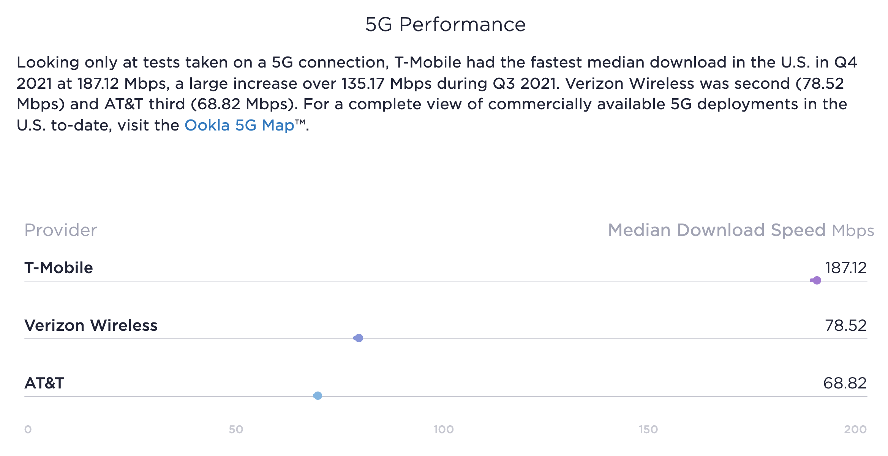Click the paragraph's first line about T-Mobile

(437, 62)
